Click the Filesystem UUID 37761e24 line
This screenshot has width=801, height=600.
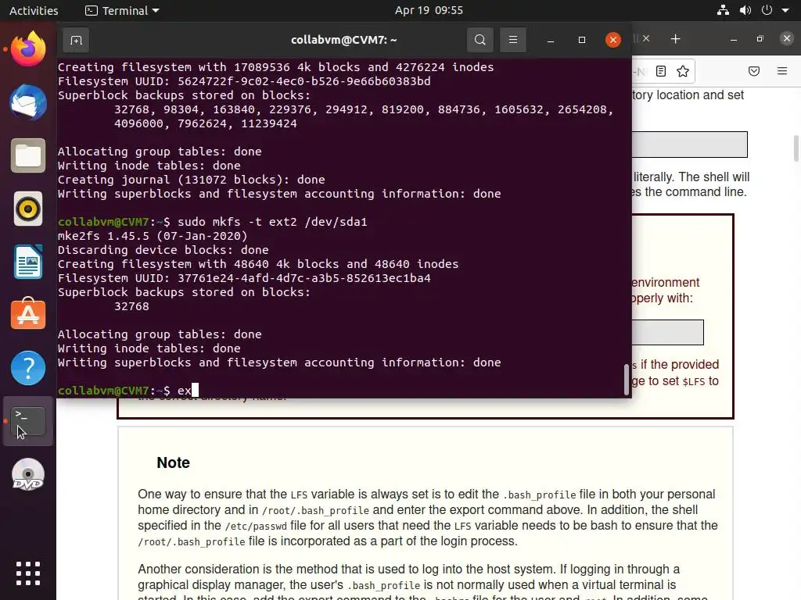click(x=244, y=278)
